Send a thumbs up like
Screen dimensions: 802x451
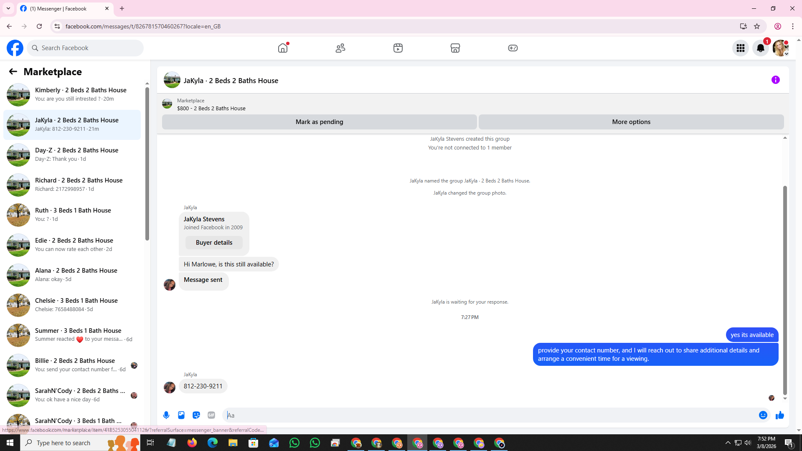[779, 415]
